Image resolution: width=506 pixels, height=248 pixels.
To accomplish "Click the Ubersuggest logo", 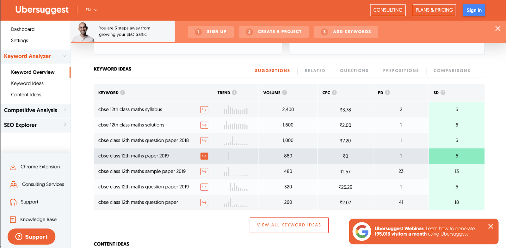I will [x=42, y=10].
